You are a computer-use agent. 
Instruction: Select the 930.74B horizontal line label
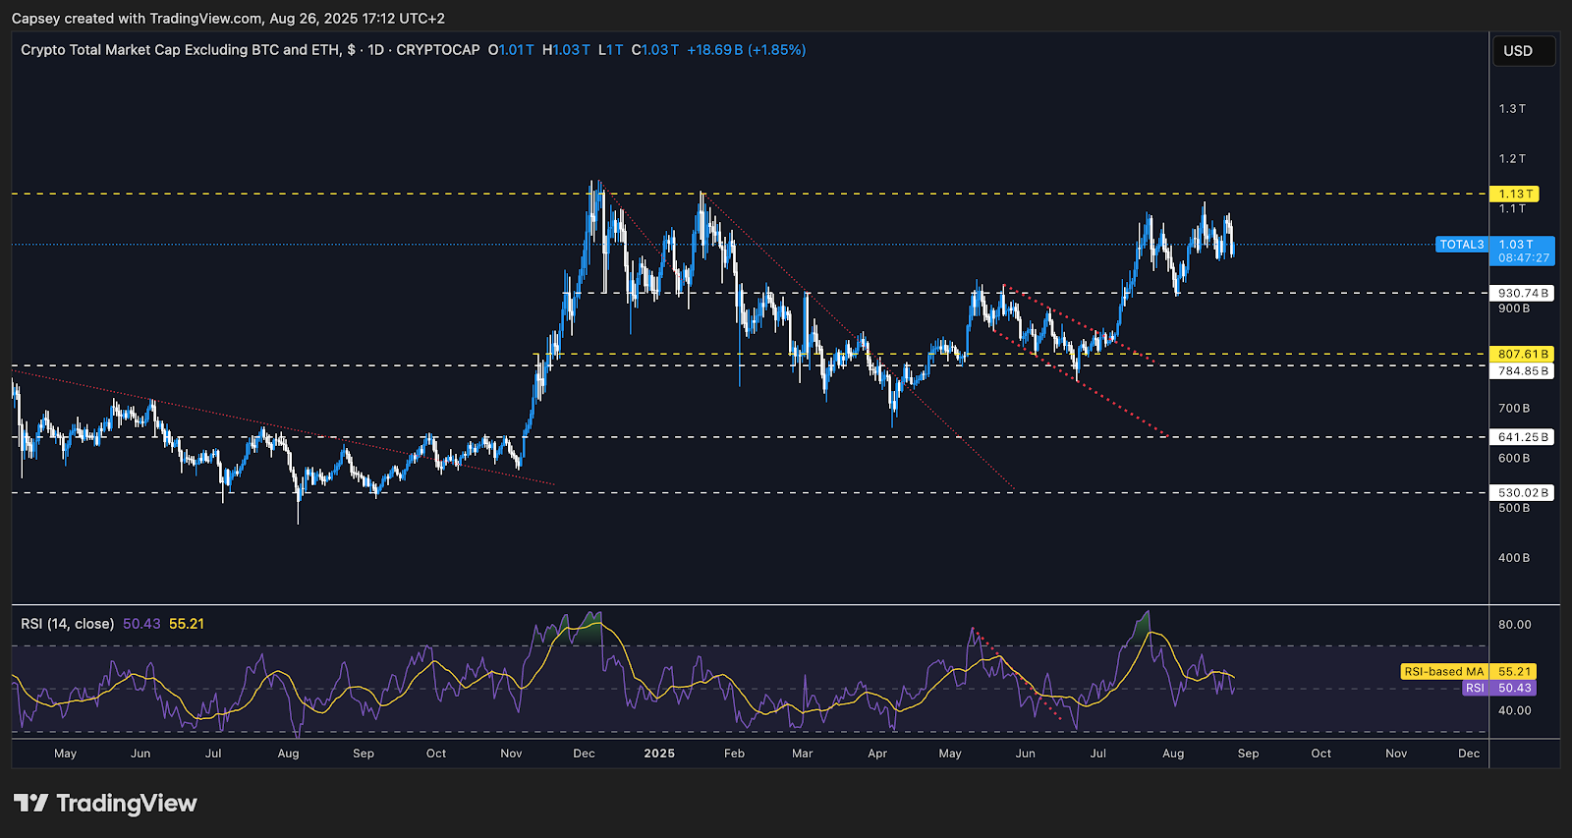(1522, 293)
